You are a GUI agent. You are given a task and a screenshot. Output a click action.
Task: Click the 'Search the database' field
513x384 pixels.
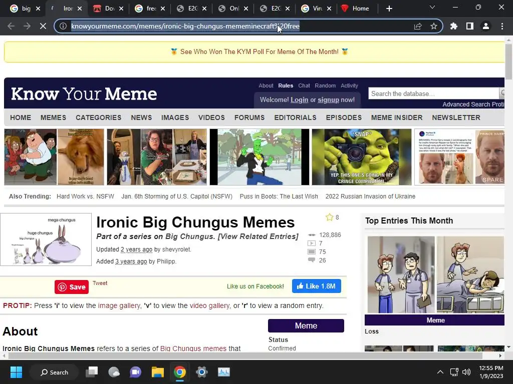[433, 93]
